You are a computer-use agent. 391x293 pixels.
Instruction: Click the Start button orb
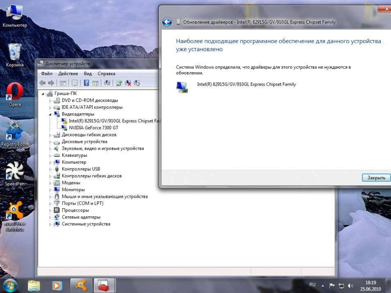tap(10, 285)
